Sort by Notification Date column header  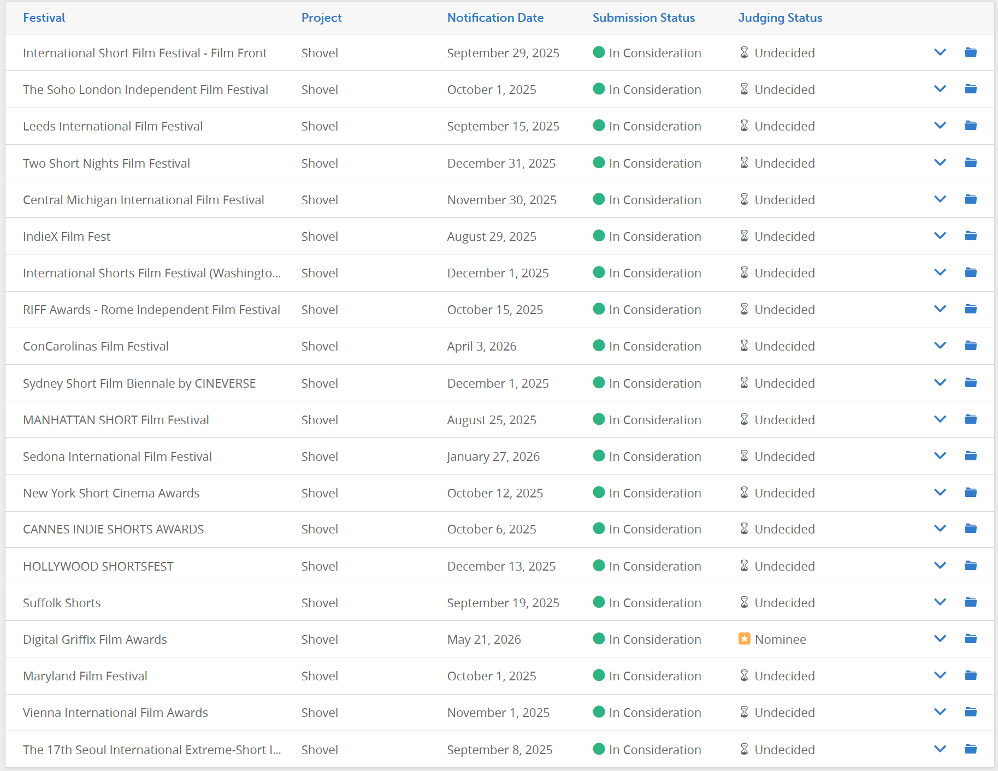(495, 17)
